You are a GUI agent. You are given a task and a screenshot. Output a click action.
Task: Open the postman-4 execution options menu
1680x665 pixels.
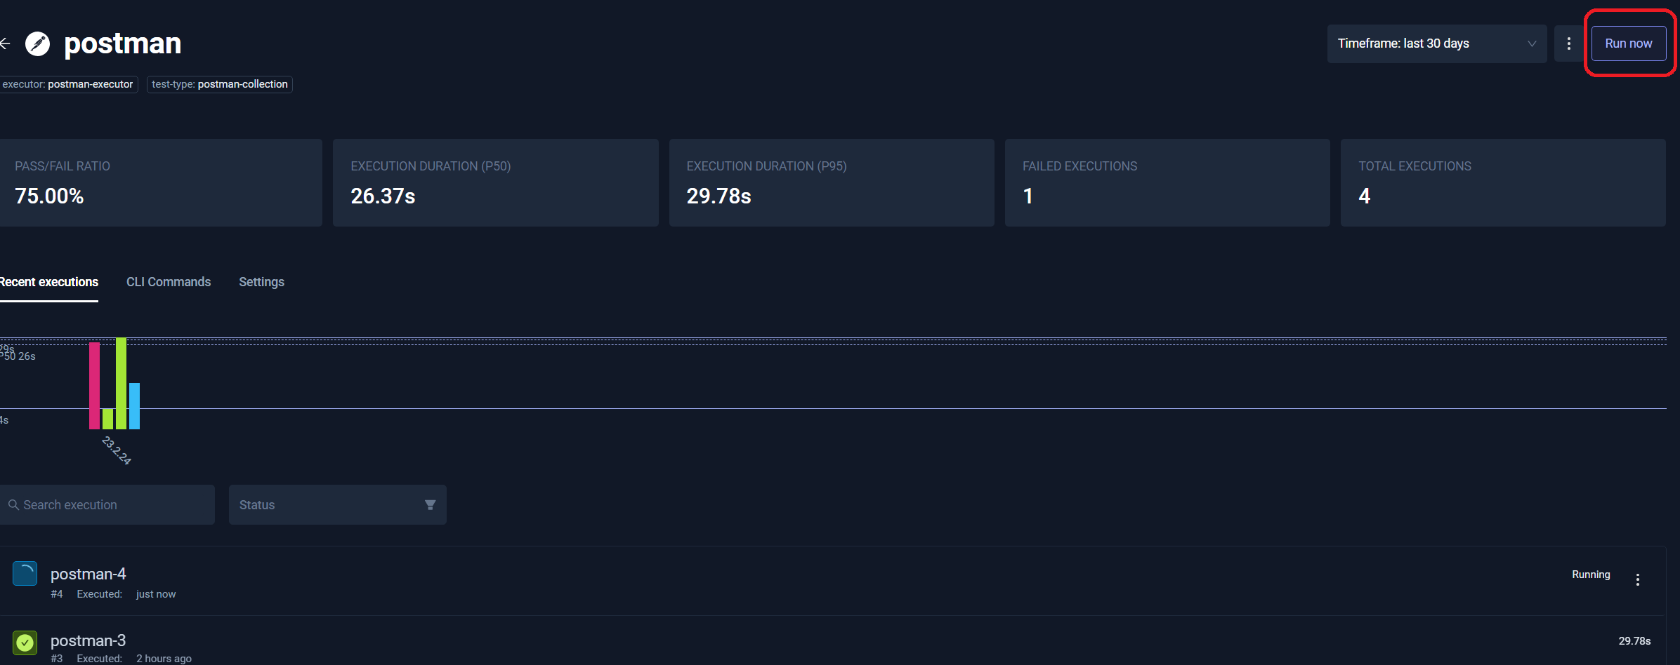tap(1637, 579)
